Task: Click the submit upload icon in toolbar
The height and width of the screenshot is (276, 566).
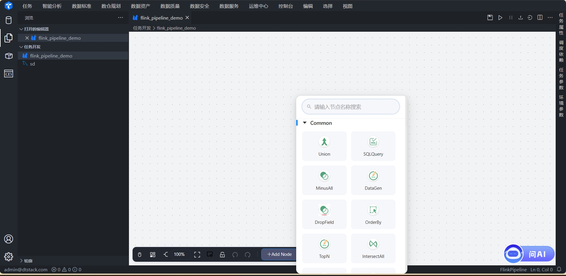Action: coord(520,17)
